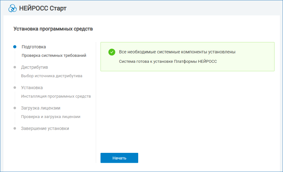This screenshot has height=172, width=283.
Task: Click the НЕЙРОСС logo icon
Action: pyautogui.click(x=13, y=8)
